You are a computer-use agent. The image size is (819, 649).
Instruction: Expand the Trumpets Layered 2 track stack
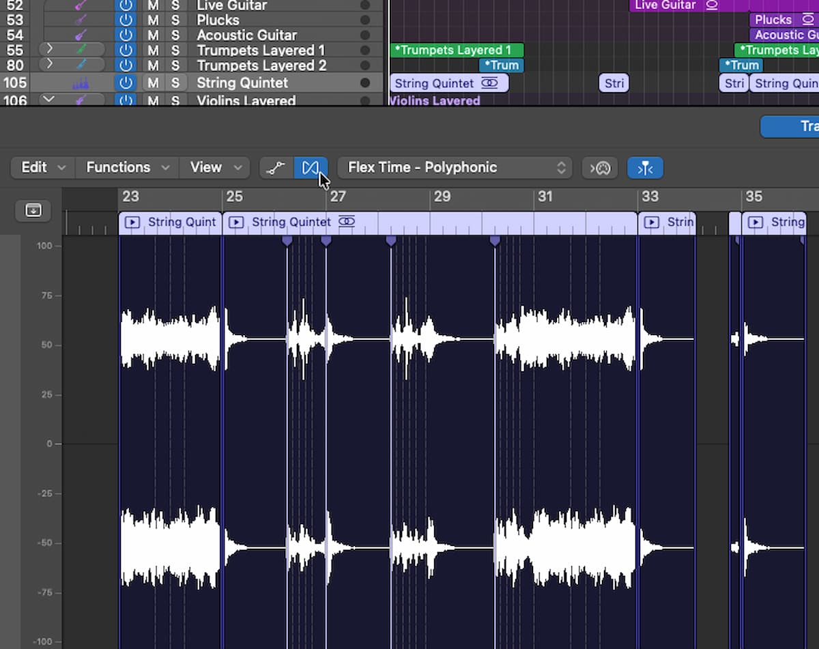pyautogui.click(x=49, y=64)
